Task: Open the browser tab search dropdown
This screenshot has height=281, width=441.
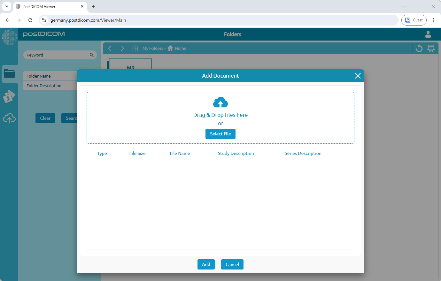Action: click(7, 6)
